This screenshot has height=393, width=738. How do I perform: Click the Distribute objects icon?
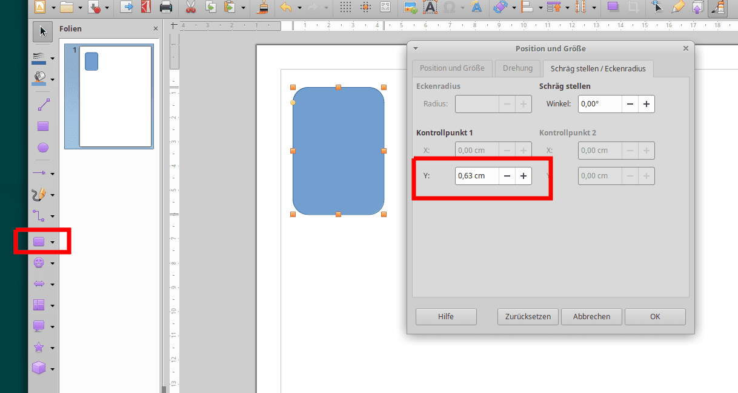click(580, 7)
